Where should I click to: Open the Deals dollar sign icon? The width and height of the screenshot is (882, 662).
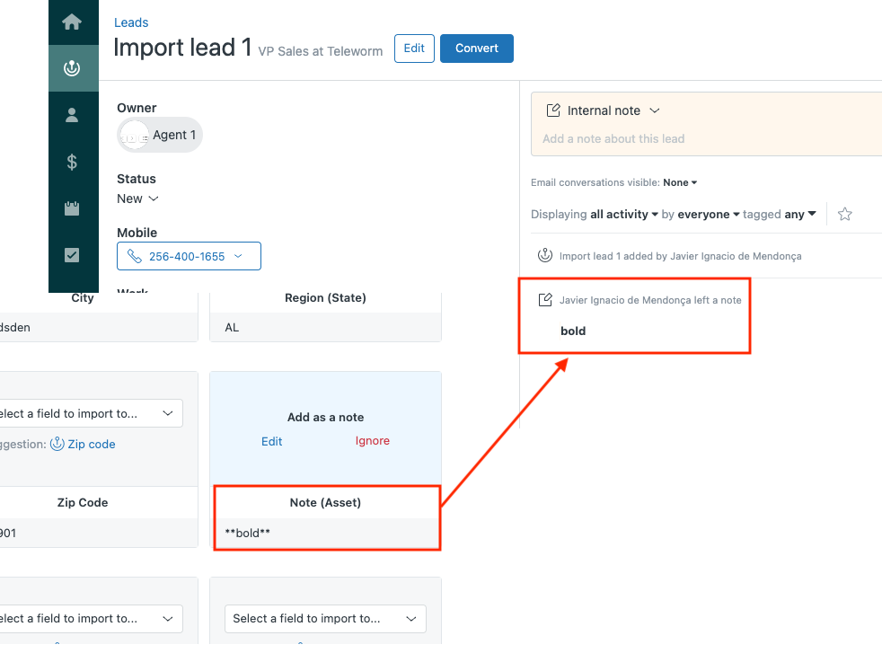(73, 162)
